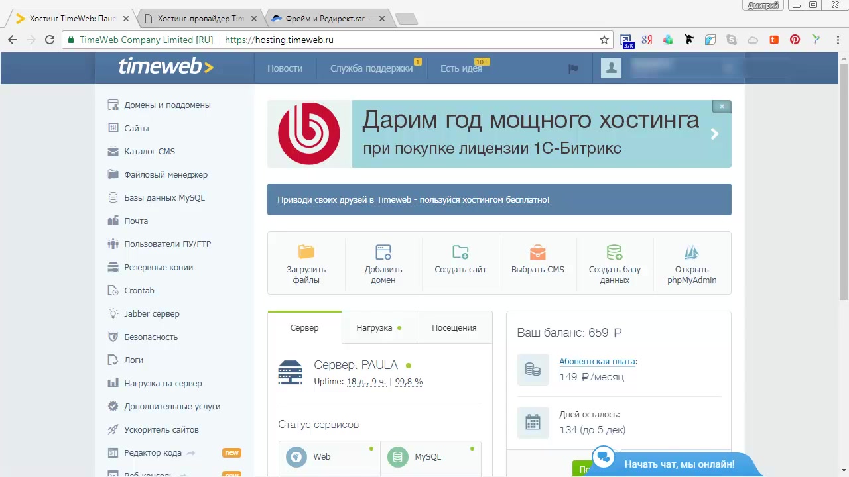This screenshot has height=477, width=849.
Task: Switch to the Посещения tab
Action: click(454, 327)
